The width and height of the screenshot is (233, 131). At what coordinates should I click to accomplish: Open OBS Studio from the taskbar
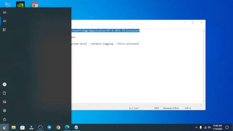click(x=40, y=127)
